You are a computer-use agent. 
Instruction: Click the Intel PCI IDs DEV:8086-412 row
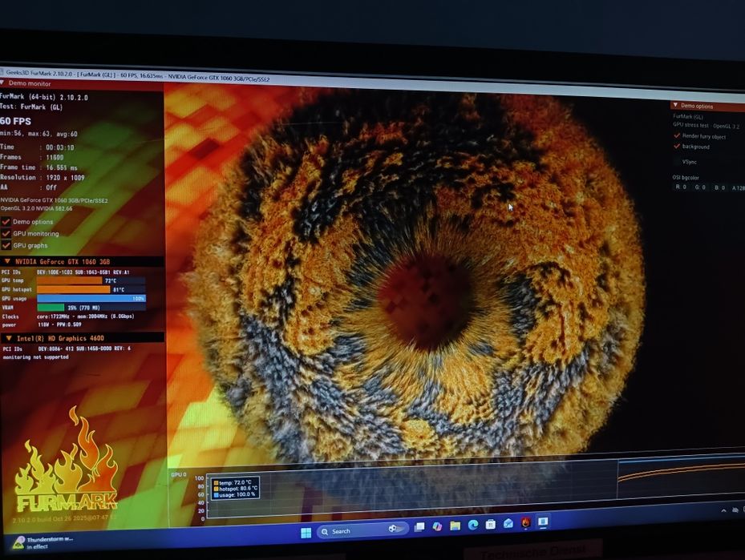click(67, 348)
